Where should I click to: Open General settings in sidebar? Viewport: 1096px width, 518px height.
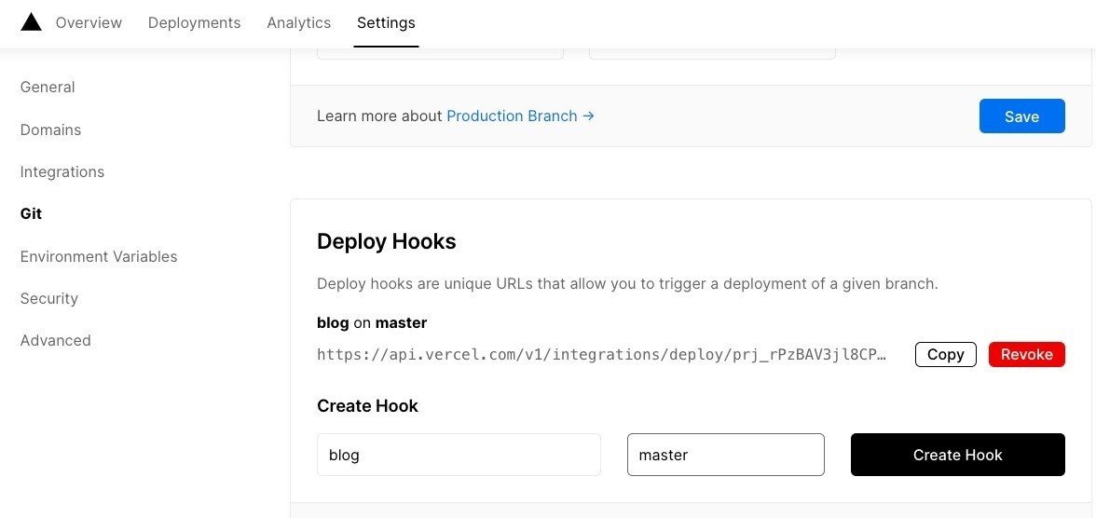point(48,88)
